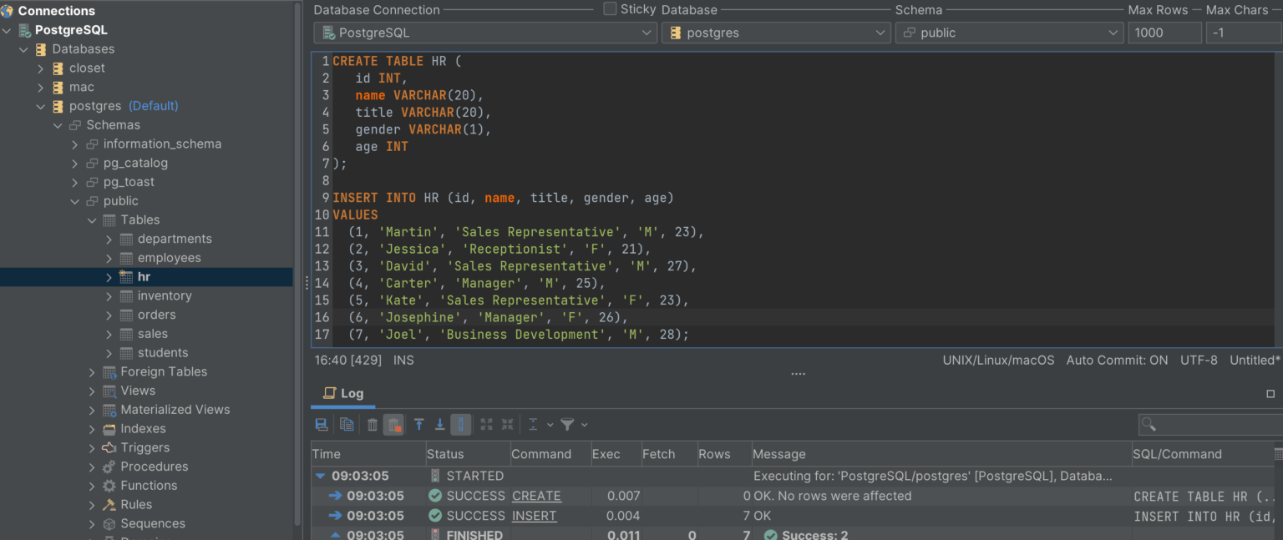The height and width of the screenshot is (540, 1283).
Task: Click the expand all icon in Log toolbar
Action: pos(487,425)
